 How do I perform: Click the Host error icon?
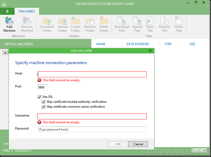[39, 80]
